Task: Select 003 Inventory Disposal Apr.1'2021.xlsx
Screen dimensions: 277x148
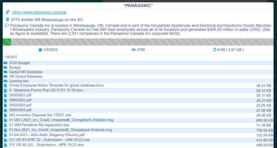Action: coord(40,115)
